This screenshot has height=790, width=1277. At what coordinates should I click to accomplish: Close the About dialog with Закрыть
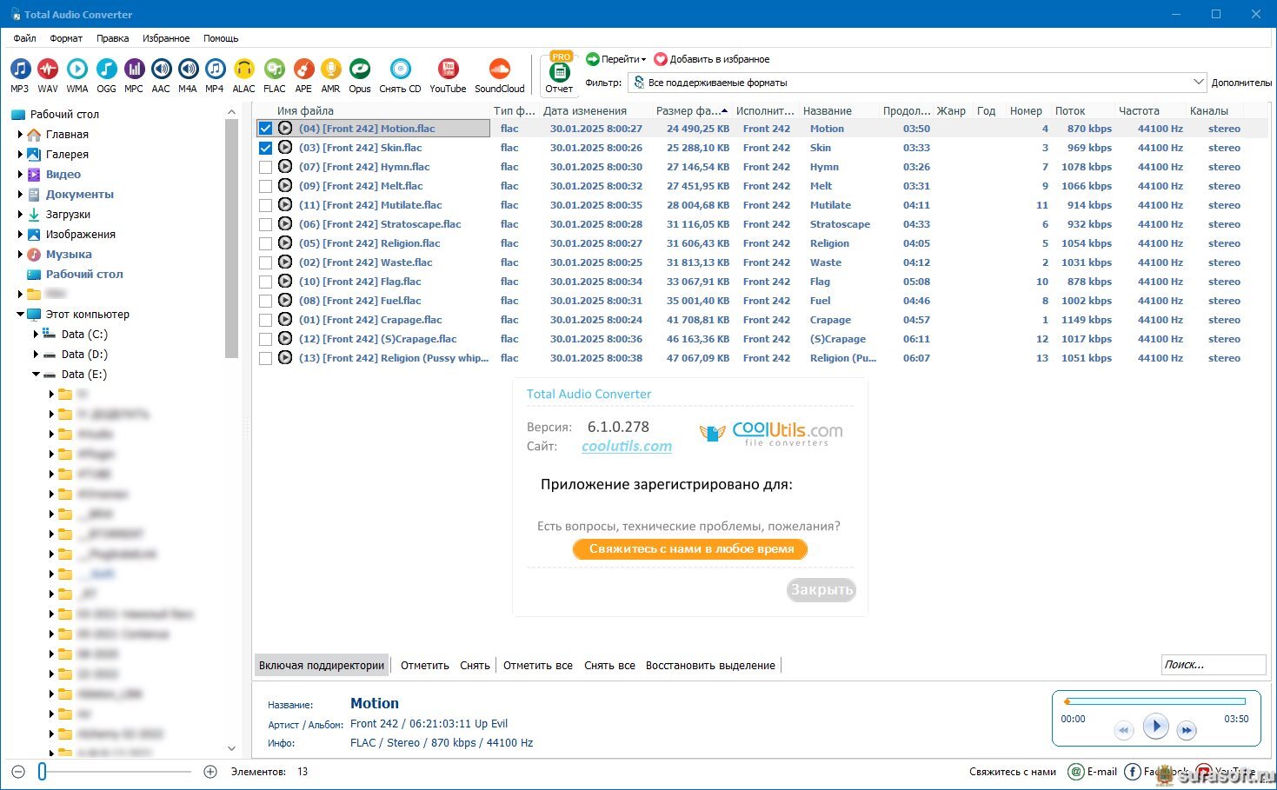(x=821, y=590)
